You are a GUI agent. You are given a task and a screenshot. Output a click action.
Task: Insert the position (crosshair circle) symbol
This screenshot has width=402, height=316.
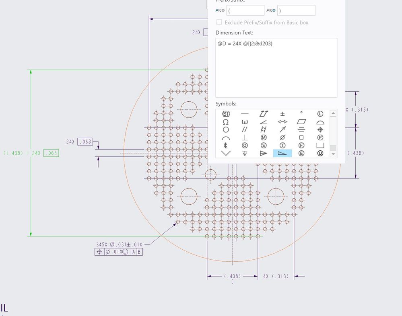[320, 129]
